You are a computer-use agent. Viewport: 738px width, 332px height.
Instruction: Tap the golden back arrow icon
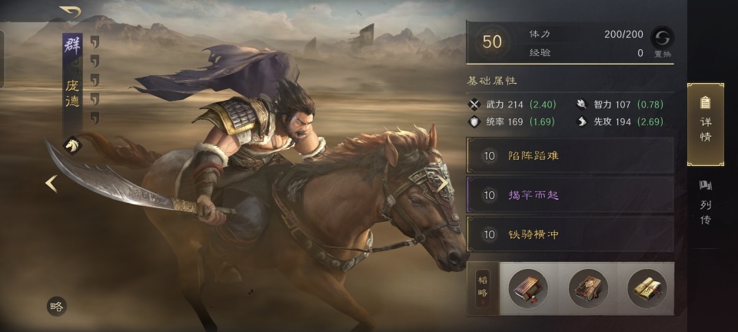(71, 12)
